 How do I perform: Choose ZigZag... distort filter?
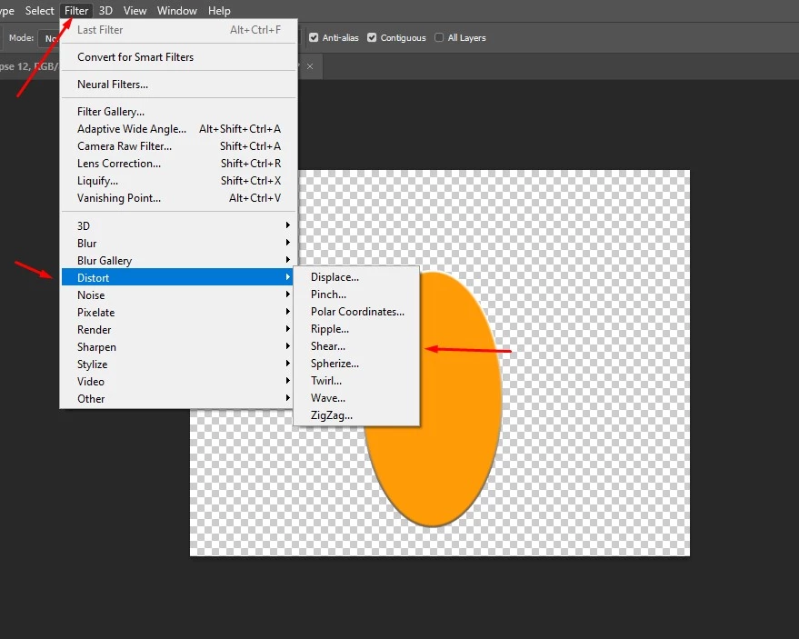[x=356, y=415]
